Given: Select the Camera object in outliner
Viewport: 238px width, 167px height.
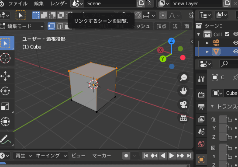Looking at the screenshot, I should click(x=216, y=43).
